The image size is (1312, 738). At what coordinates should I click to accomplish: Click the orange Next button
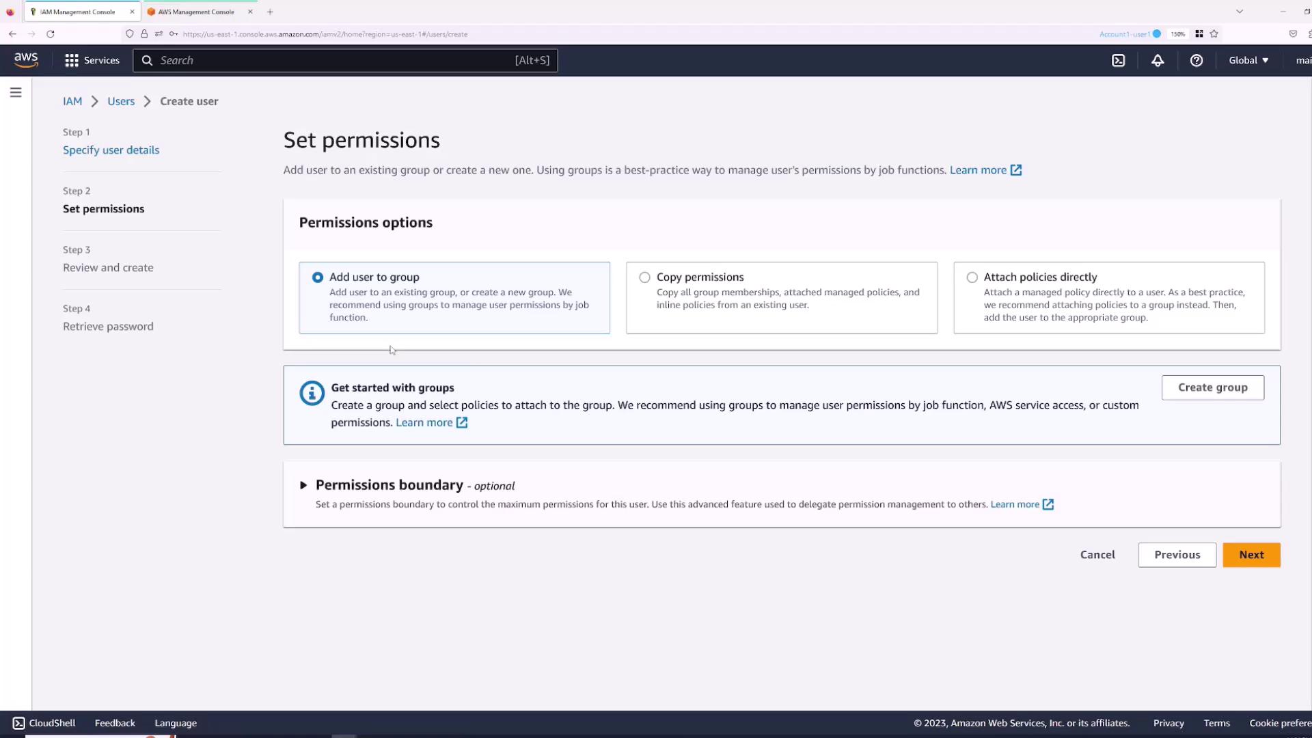click(x=1251, y=555)
